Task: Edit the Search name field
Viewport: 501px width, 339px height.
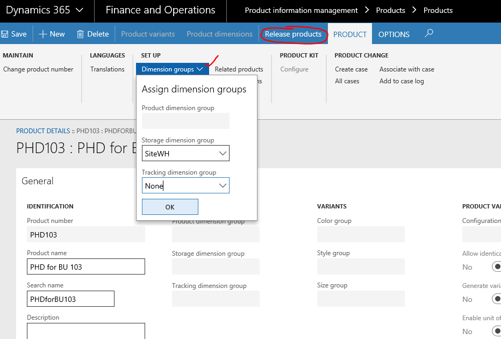Action: (70, 299)
